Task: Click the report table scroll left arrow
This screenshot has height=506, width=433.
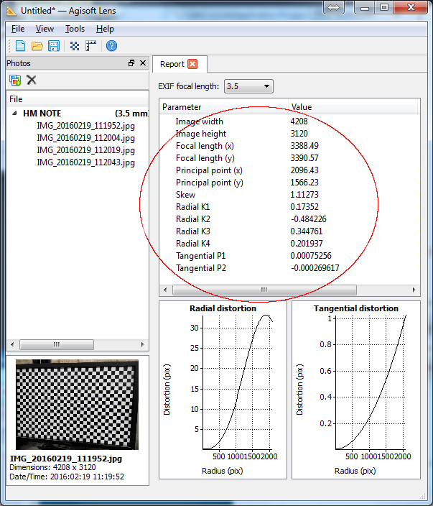Action: (x=165, y=290)
